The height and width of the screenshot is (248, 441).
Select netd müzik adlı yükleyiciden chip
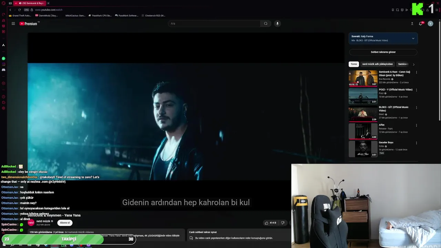coord(377,64)
